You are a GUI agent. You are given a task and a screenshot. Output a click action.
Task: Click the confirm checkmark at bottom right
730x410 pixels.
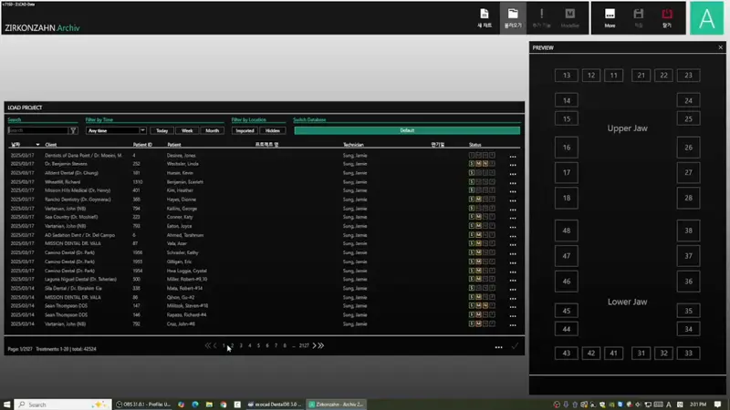click(515, 346)
